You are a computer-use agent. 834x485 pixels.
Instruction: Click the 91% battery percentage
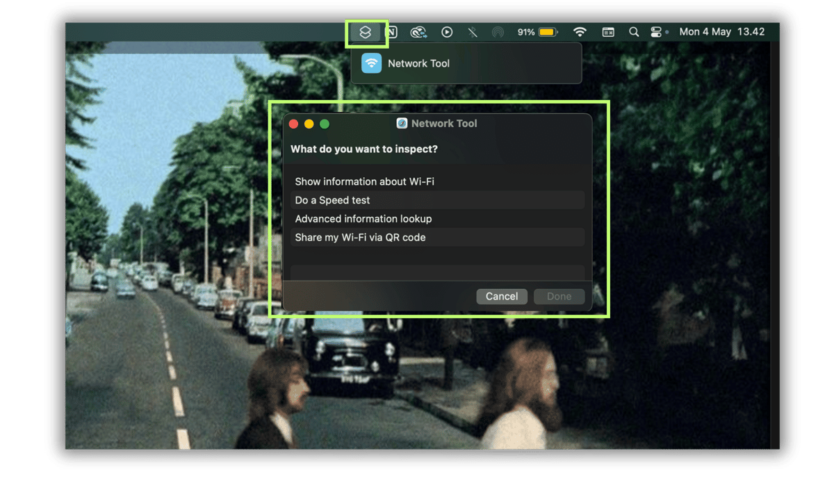point(526,32)
